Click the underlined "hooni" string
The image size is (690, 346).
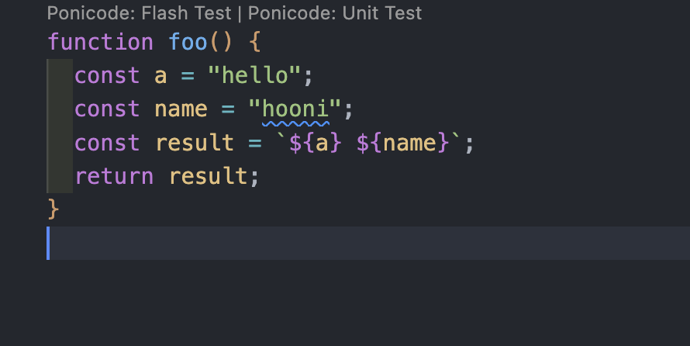click(295, 109)
